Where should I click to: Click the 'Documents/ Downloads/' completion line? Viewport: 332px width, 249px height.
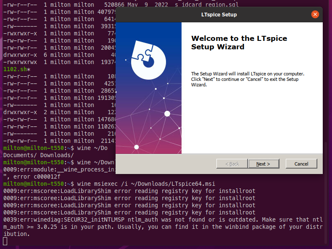38,155
